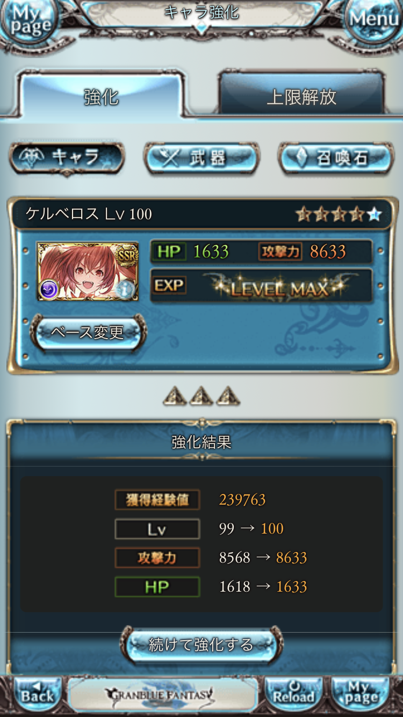
Task: Switch to the 上限解放 tab
Action: [301, 96]
